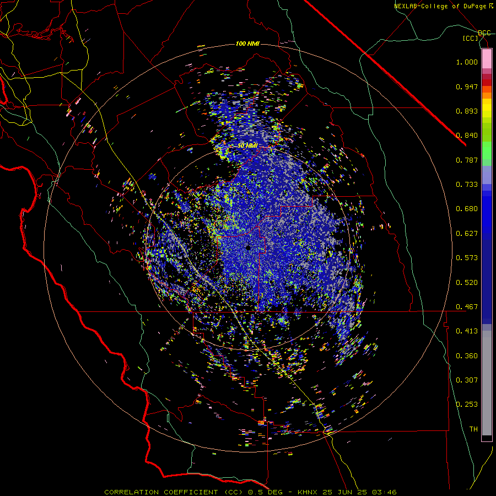Click the Correlation Coefficient caption at the bottom
This screenshot has width=496, height=496.
point(250,492)
